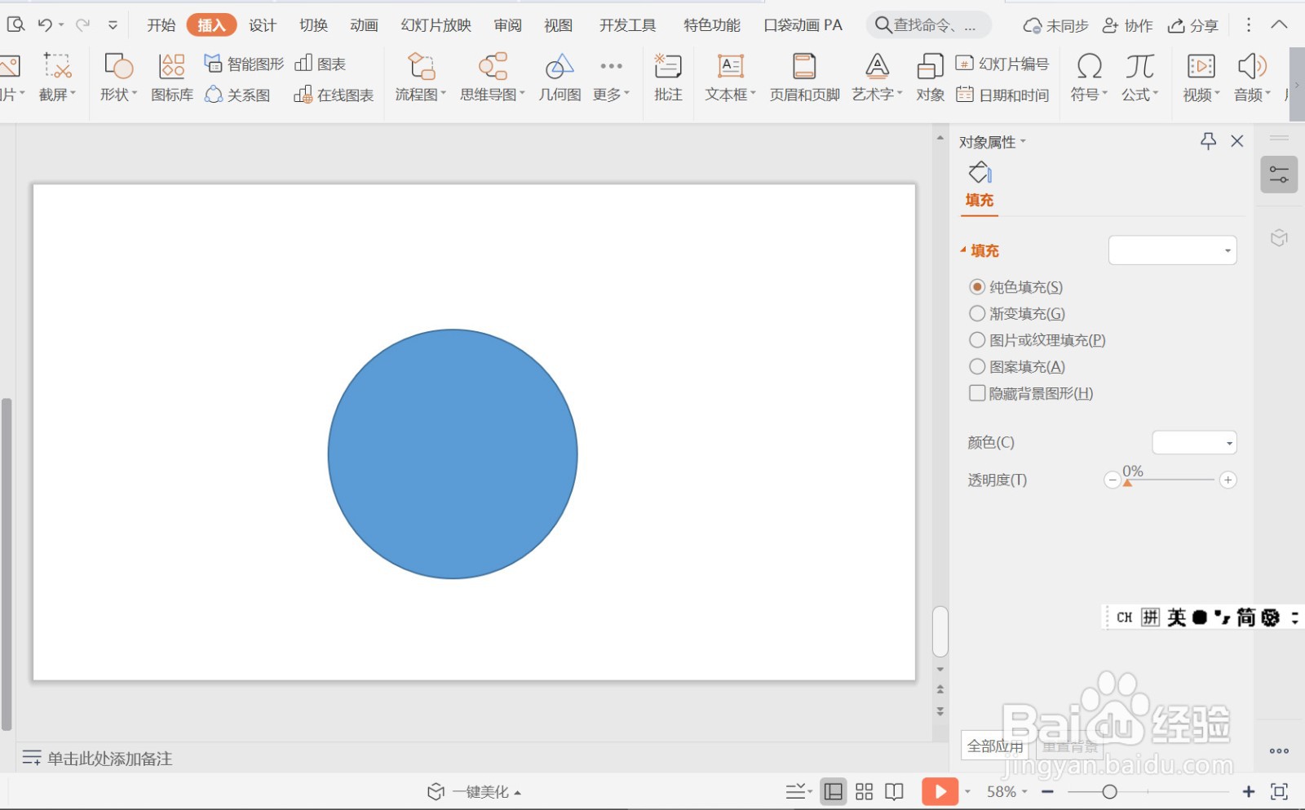Switch to the 切换 transitions tab
This screenshot has width=1305, height=810.
point(313,25)
